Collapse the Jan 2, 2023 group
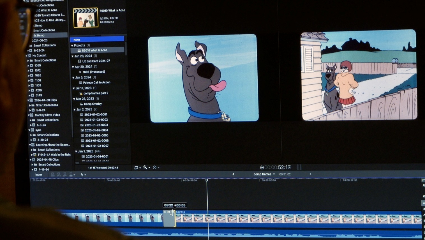This screenshot has width=425, height=240. 75,109
